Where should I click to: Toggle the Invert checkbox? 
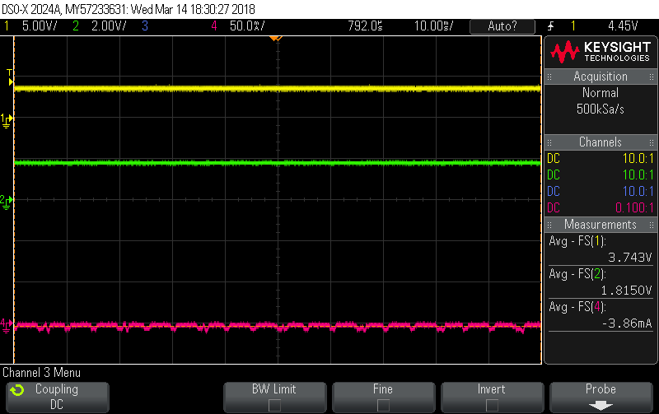492,405
